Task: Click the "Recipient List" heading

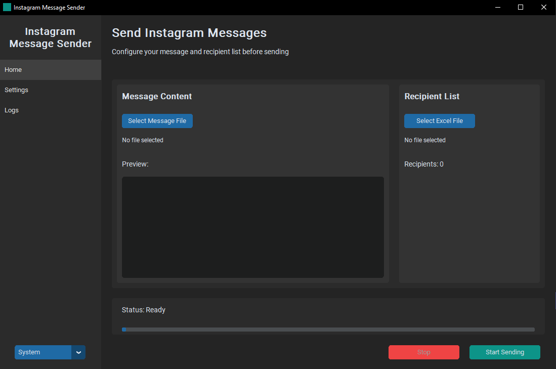Action: [x=432, y=97]
